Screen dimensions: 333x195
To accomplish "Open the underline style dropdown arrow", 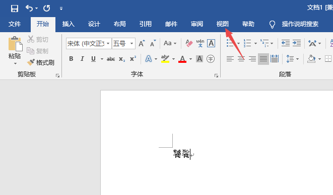I will click(x=102, y=59).
